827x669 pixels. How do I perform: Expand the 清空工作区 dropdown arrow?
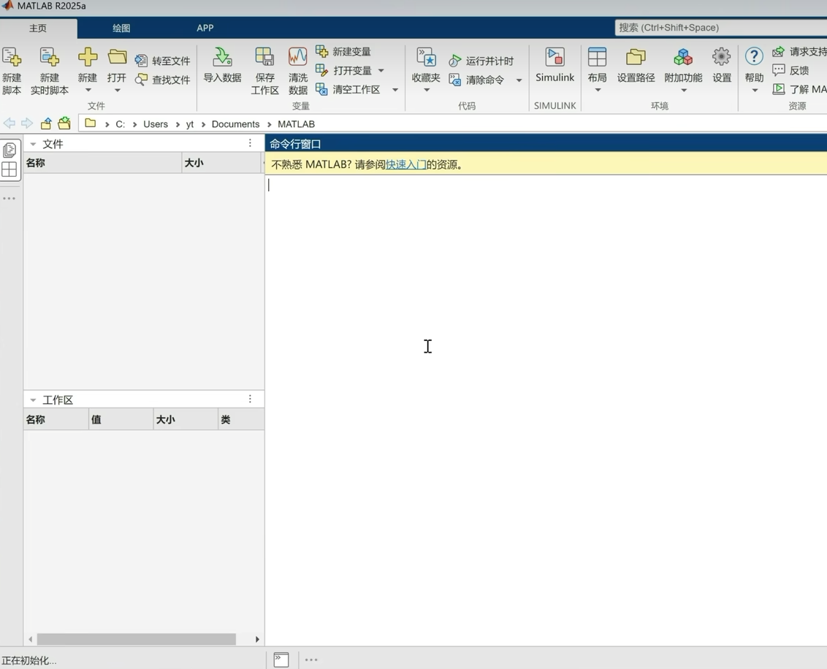pos(395,90)
